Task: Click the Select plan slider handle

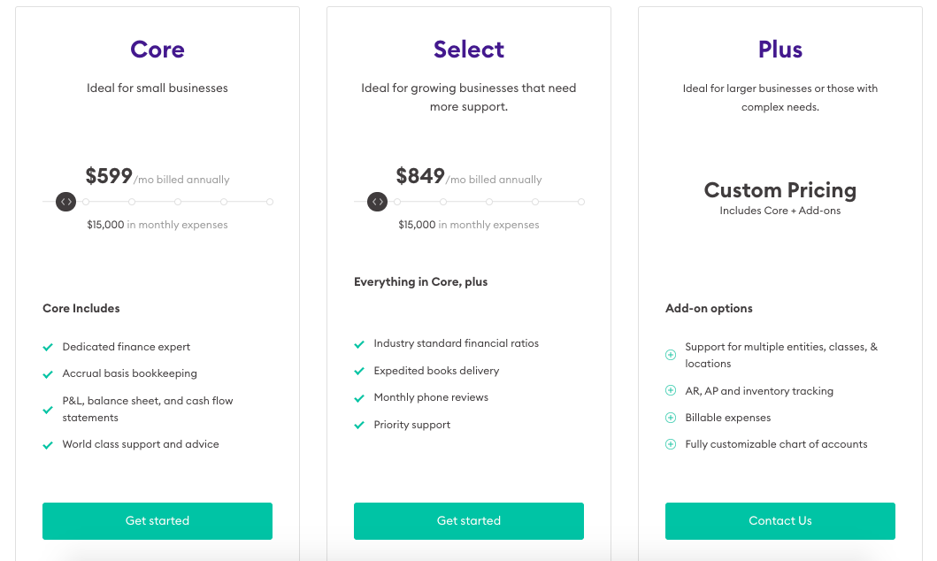Action: (377, 202)
